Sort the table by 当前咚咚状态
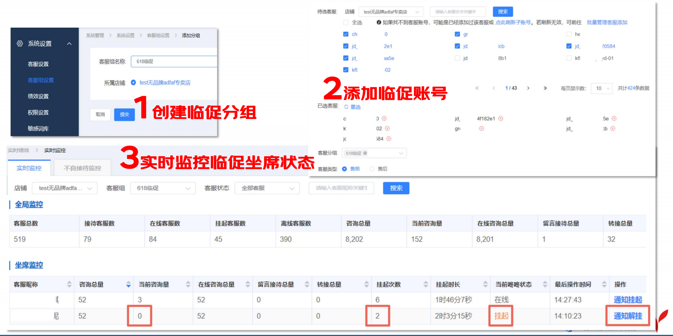Viewport: 673px width, 336px height. [545, 284]
